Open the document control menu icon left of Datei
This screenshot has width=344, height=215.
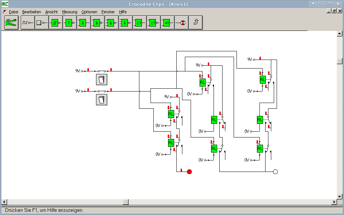pos(4,11)
